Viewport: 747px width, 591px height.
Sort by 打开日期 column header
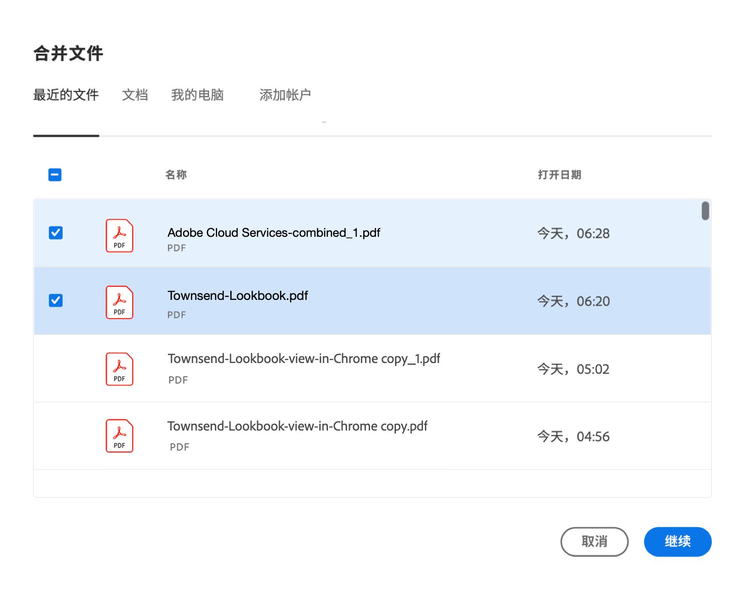[x=560, y=175]
